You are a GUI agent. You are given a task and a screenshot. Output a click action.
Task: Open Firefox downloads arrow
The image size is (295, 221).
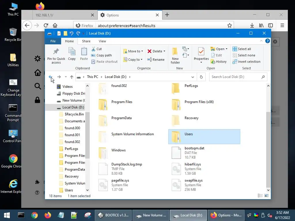(252, 25)
